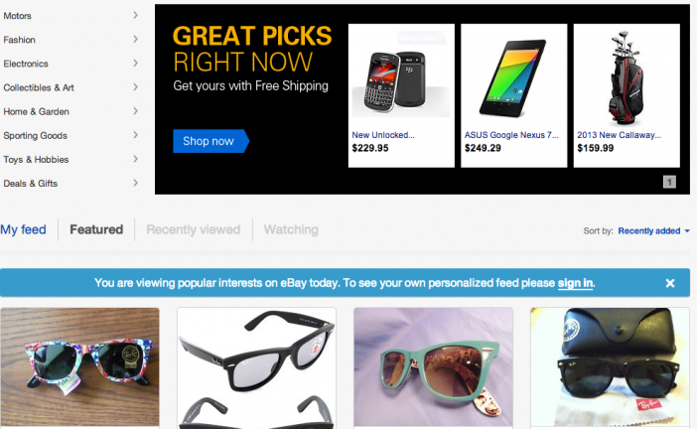Expand the Fashion category chevron
Screen dimensions: 697x429
click(136, 40)
